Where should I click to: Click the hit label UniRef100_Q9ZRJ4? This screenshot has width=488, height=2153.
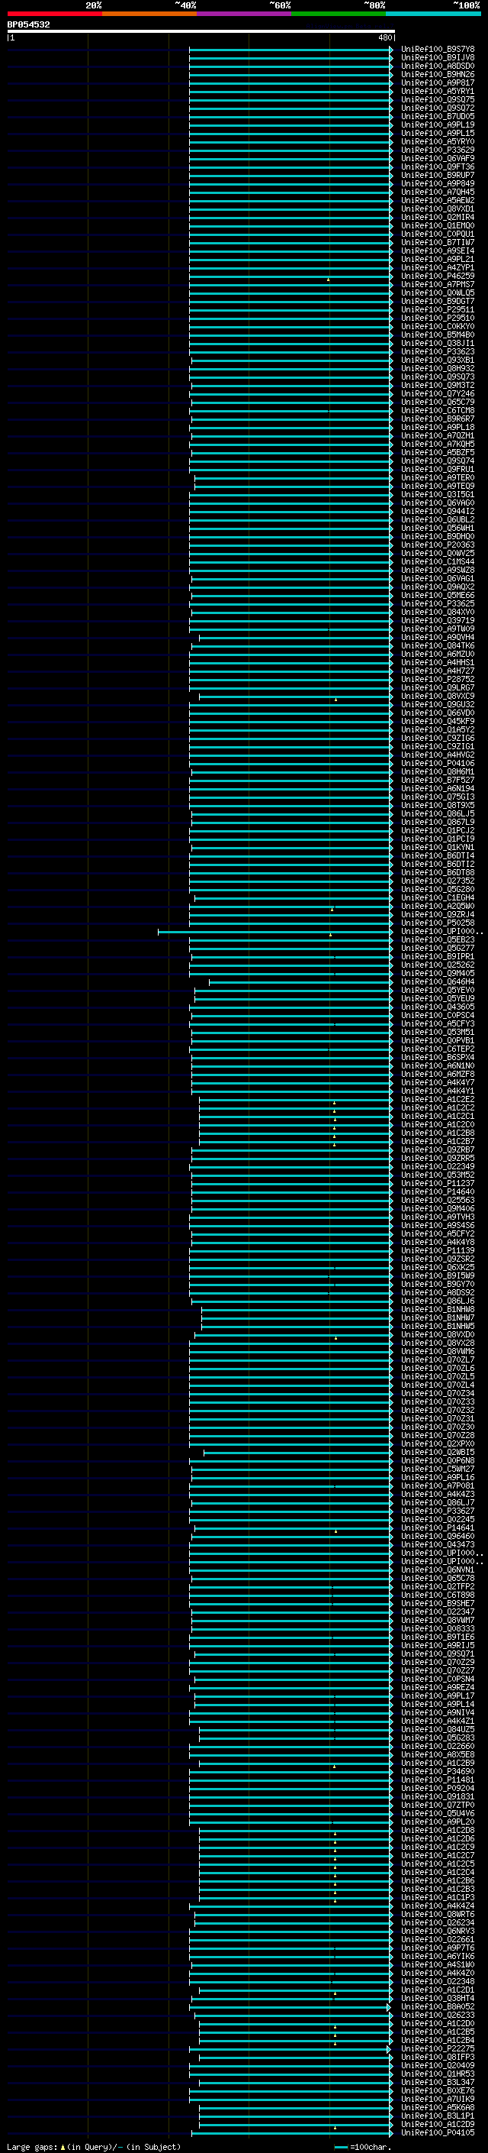[438, 914]
